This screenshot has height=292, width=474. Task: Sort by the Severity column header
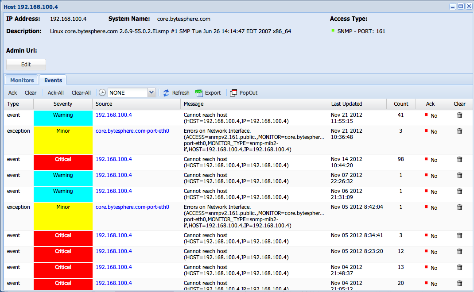[x=63, y=104]
